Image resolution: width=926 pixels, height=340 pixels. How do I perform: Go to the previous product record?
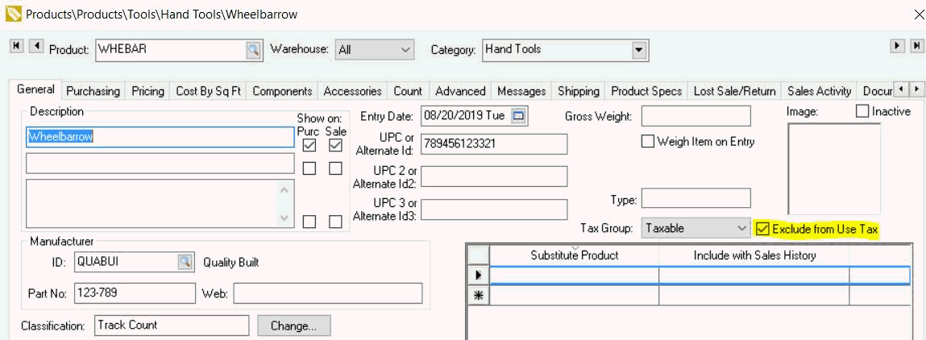[35, 47]
